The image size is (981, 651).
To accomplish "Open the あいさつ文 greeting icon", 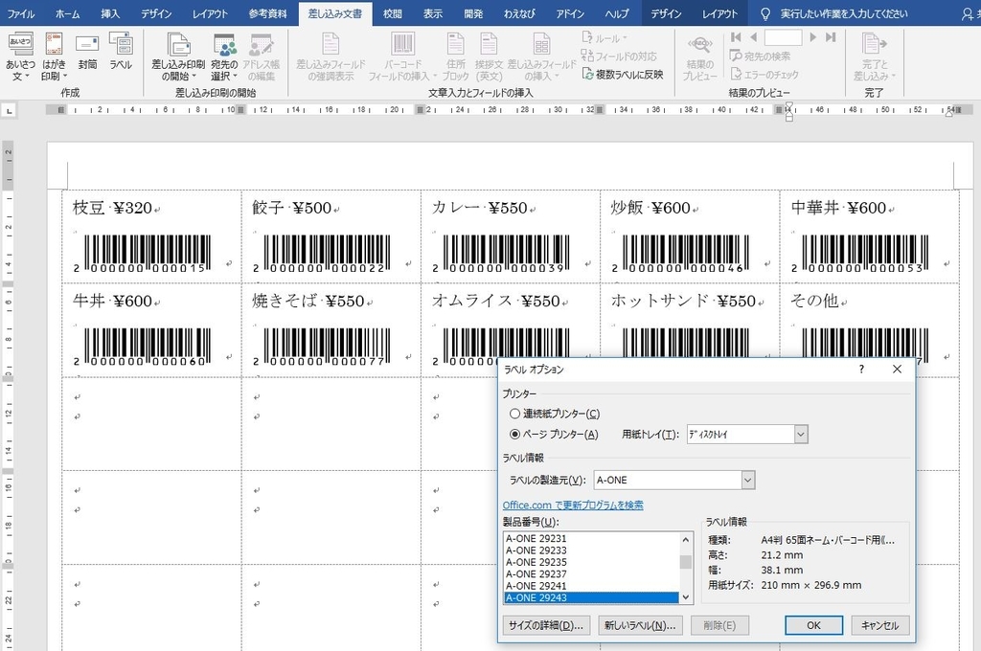I will 20,56.
